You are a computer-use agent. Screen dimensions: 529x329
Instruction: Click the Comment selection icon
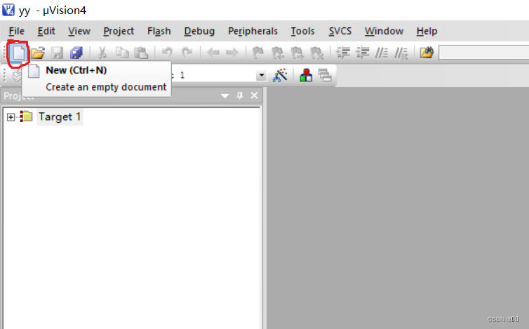click(x=382, y=53)
